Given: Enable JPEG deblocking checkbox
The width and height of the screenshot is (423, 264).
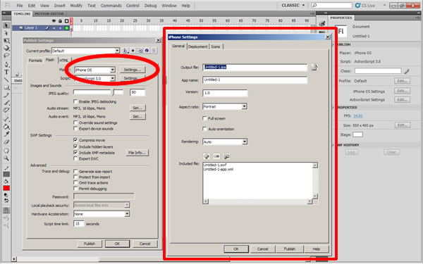Looking at the screenshot, I should [x=76, y=101].
